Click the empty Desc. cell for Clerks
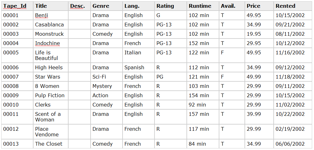314x150 pixels. click(79, 105)
